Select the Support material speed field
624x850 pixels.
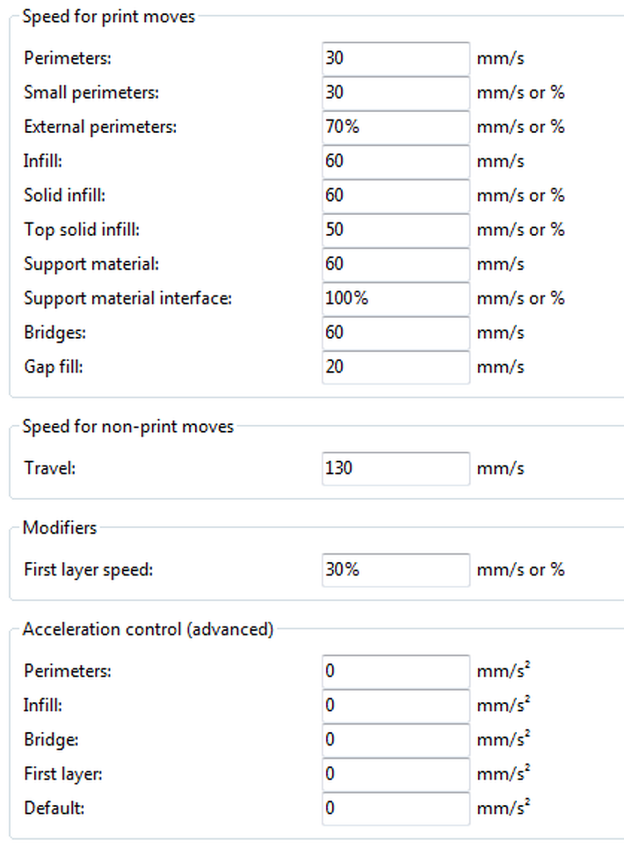click(396, 264)
